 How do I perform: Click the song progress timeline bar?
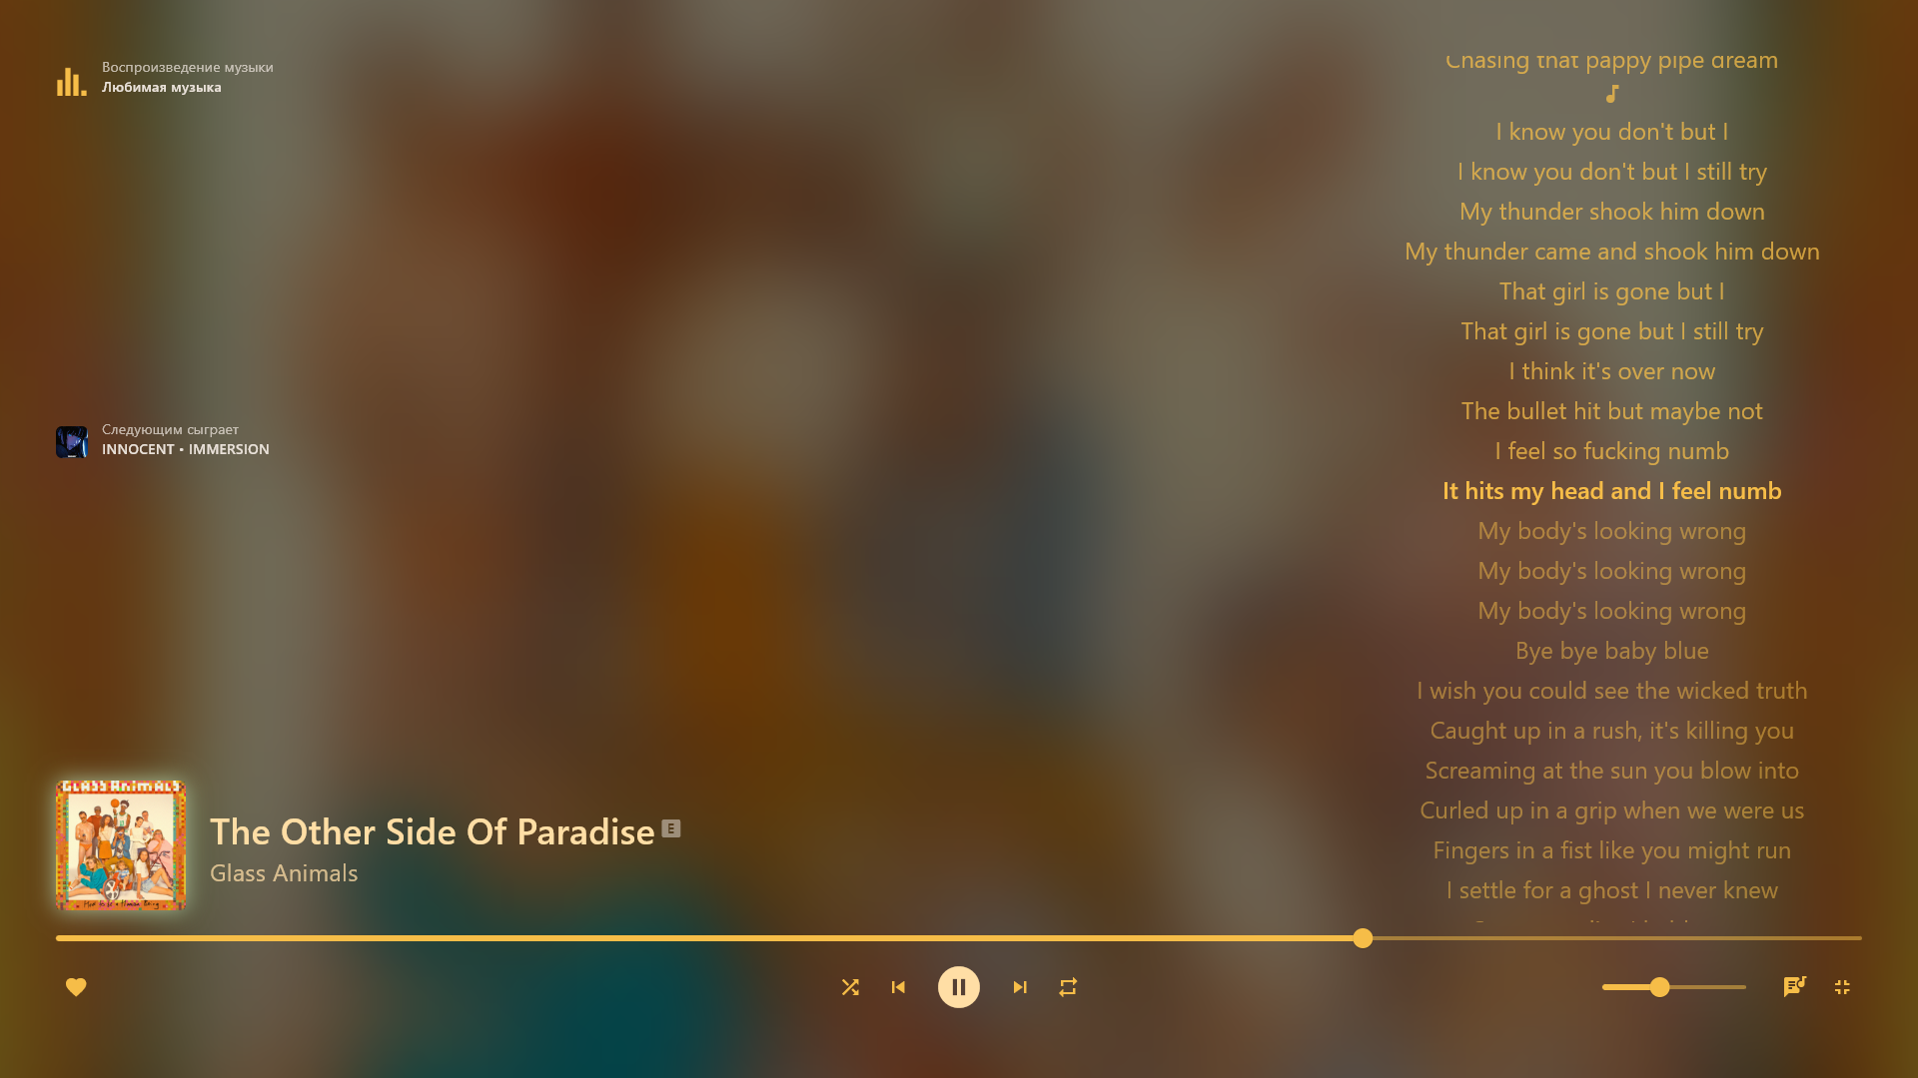959,937
